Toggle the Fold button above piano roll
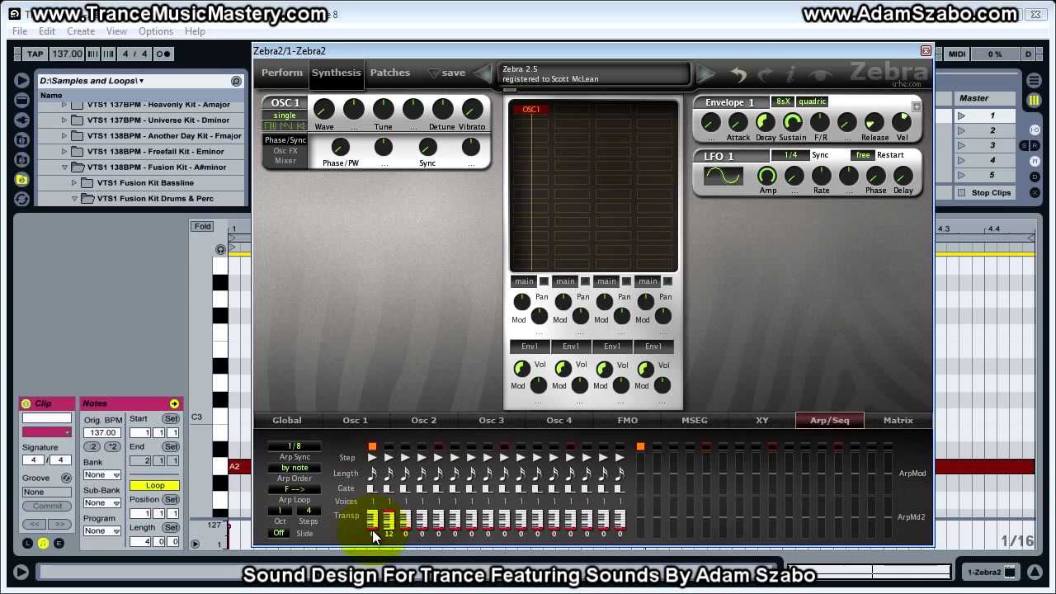This screenshot has height=594, width=1056. pos(202,226)
